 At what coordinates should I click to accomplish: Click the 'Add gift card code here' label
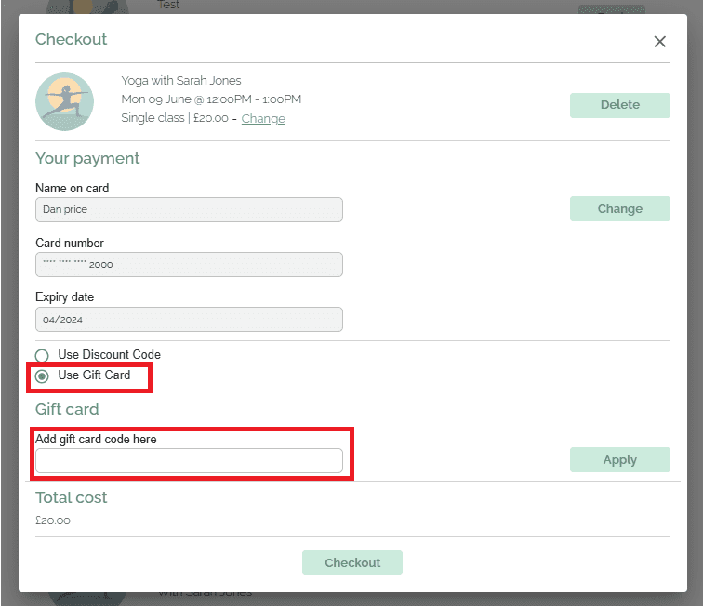click(96, 440)
